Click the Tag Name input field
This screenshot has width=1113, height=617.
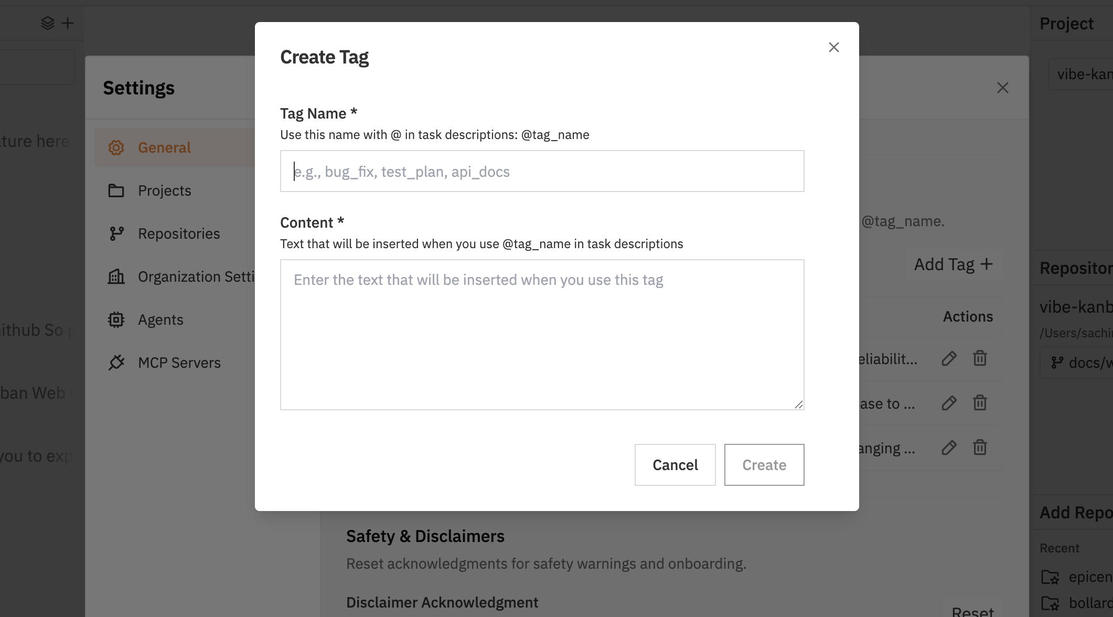(x=542, y=171)
